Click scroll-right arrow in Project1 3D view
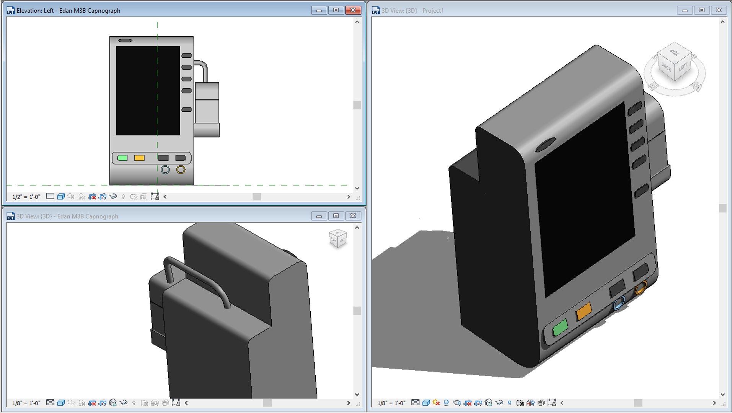The image size is (732, 413). [714, 403]
